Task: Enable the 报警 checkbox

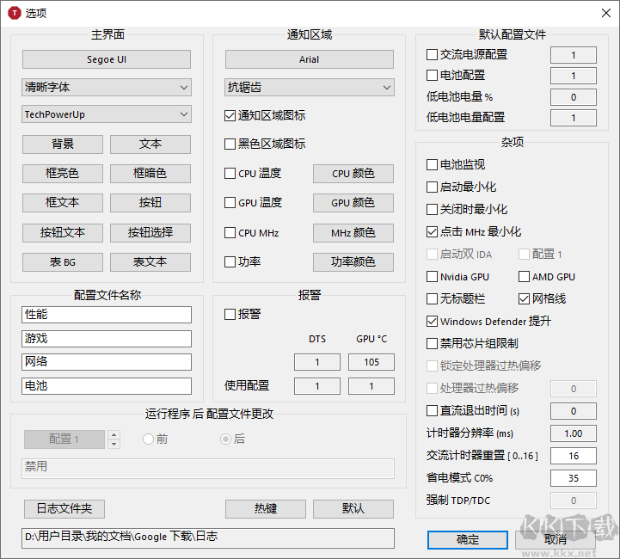Action: [x=230, y=315]
